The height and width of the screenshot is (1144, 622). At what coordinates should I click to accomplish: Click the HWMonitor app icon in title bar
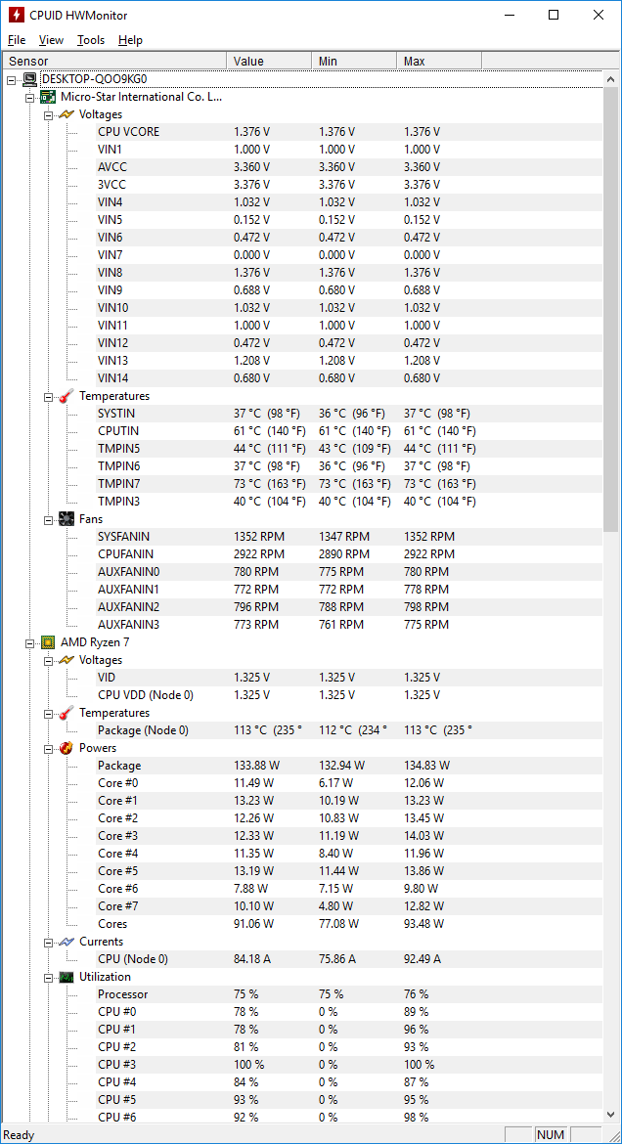click(15, 15)
